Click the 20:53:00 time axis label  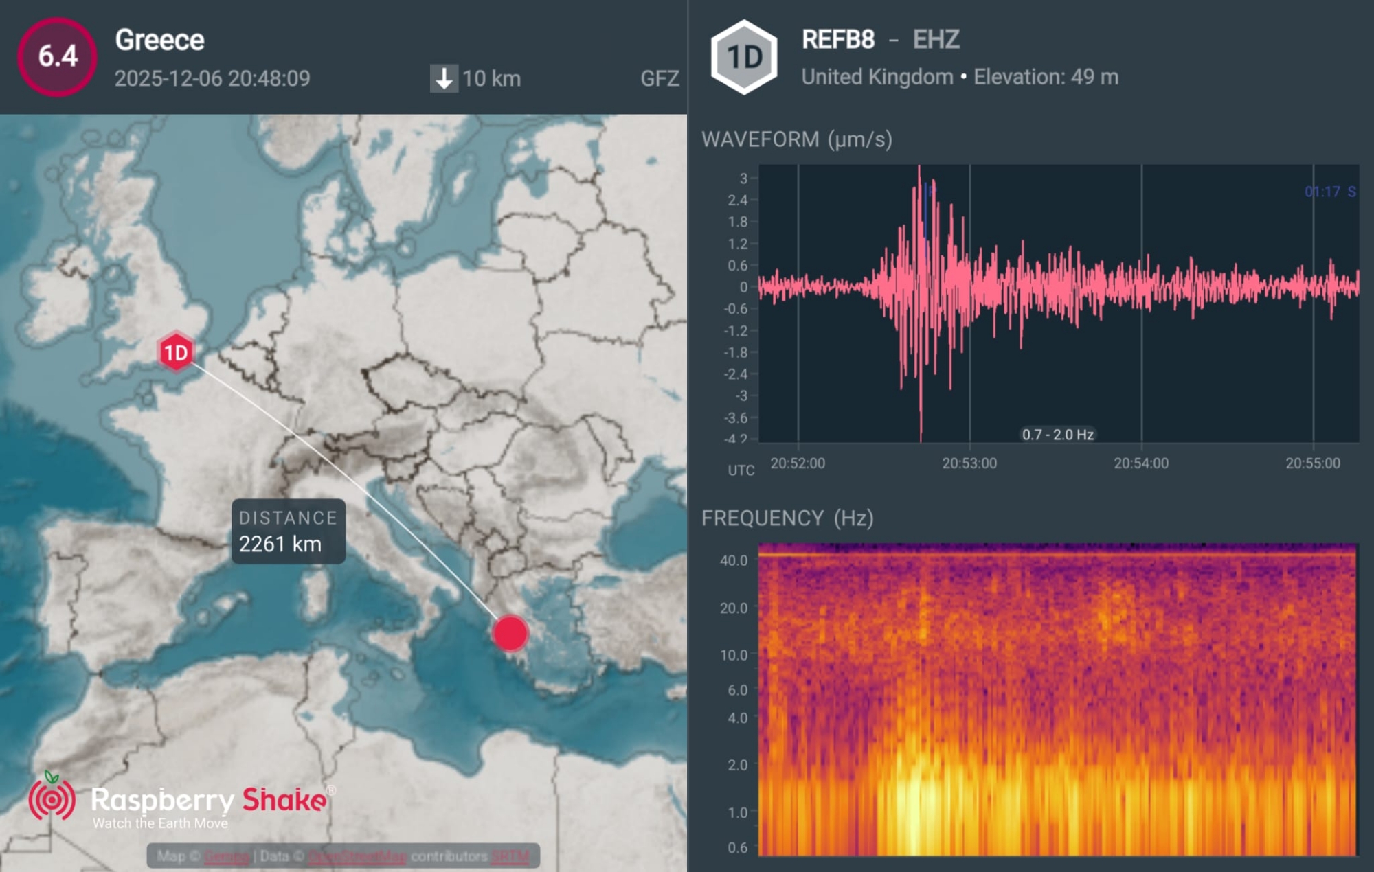point(969,463)
